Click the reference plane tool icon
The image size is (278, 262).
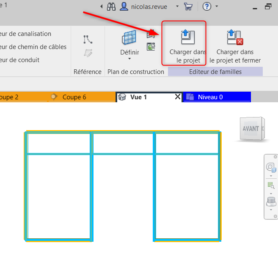(88, 53)
